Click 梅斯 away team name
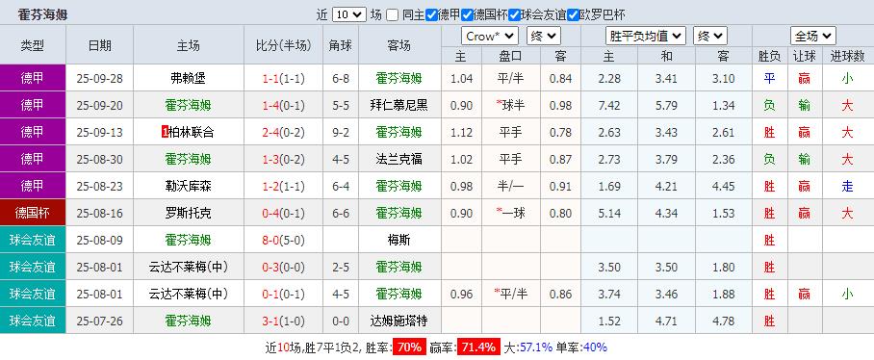 tap(398, 241)
